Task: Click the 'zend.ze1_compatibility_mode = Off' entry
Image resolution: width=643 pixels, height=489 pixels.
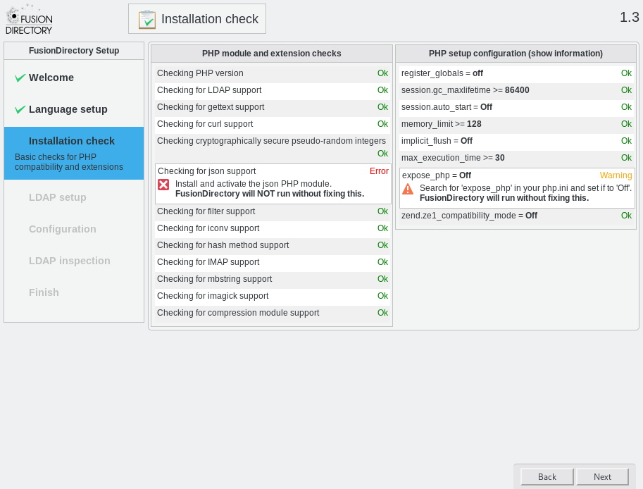Action: tap(517, 216)
